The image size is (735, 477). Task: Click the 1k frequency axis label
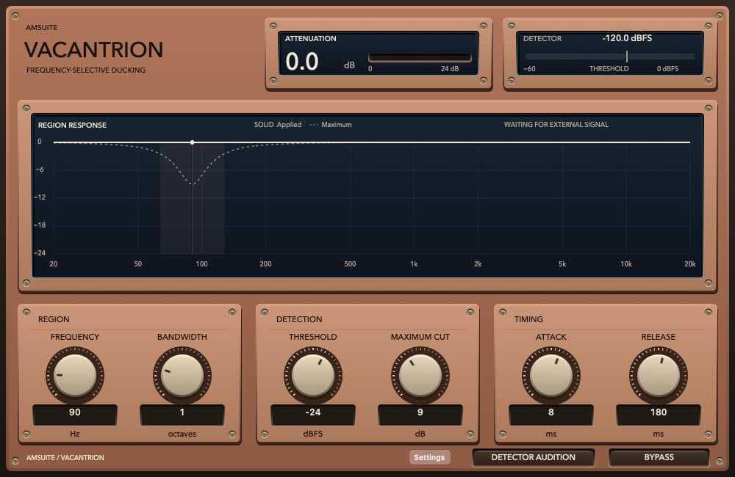(414, 264)
